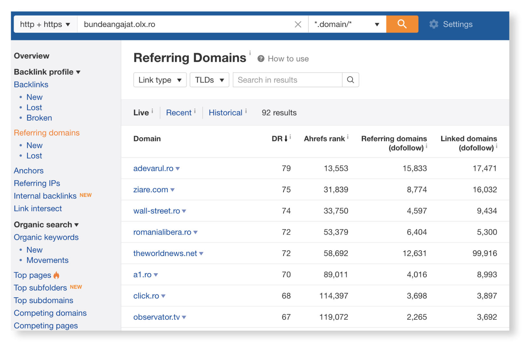Open Backlinks in the sidebar
The image size is (527, 347).
[x=31, y=84]
